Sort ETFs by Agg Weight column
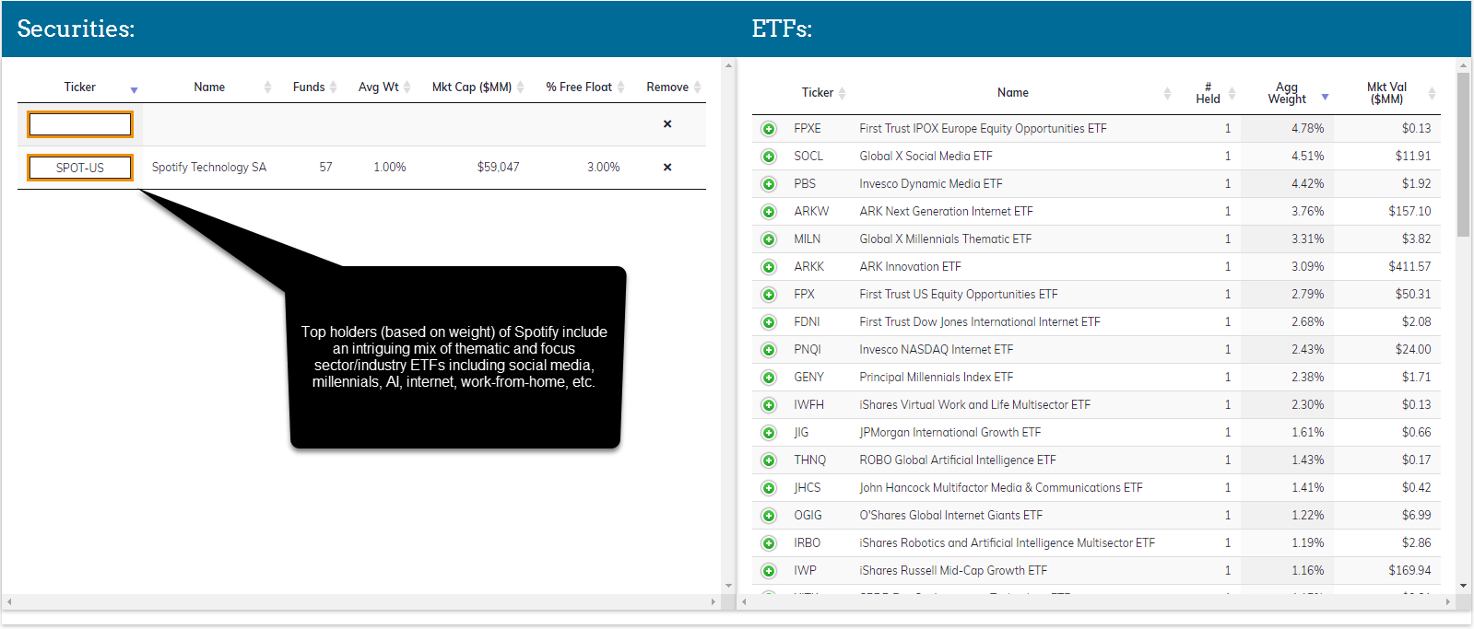1474x629 pixels. click(1287, 93)
